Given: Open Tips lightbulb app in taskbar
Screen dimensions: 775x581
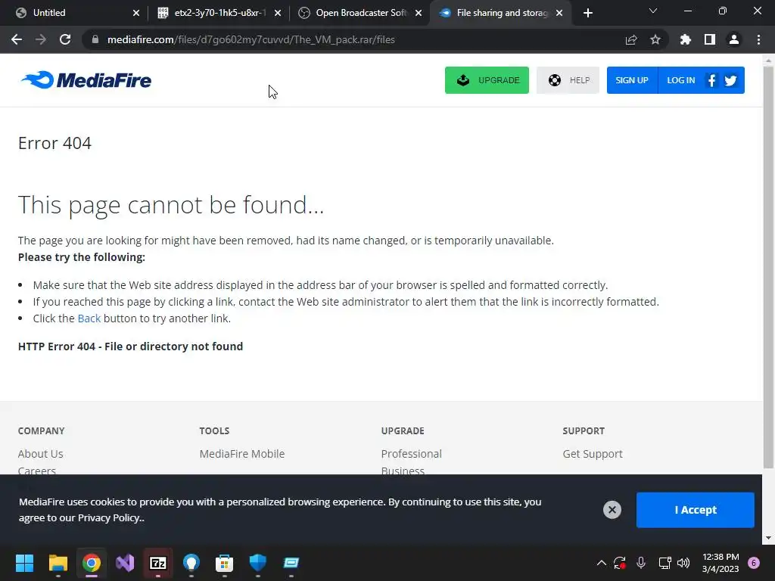Looking at the screenshot, I should point(191,563).
